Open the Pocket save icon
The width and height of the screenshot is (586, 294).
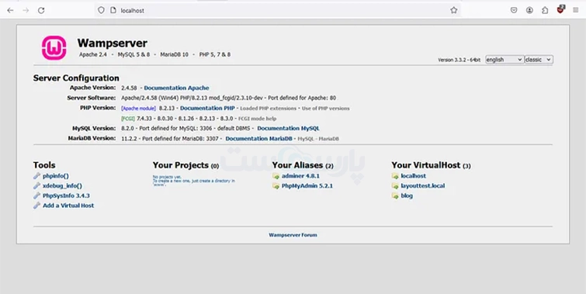[x=514, y=10]
